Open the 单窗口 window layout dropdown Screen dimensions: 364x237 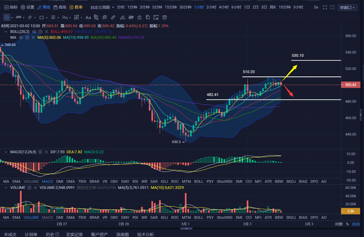(x=347, y=7)
